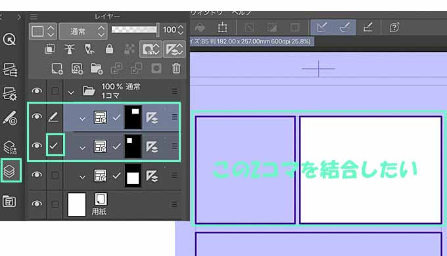Select second frame layer's mask thumbnail
Image resolution: width=447 pixels, height=256 pixels.
[133, 146]
